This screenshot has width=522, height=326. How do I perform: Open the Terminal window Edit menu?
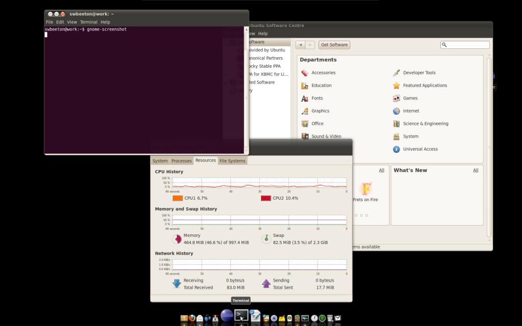point(60,22)
